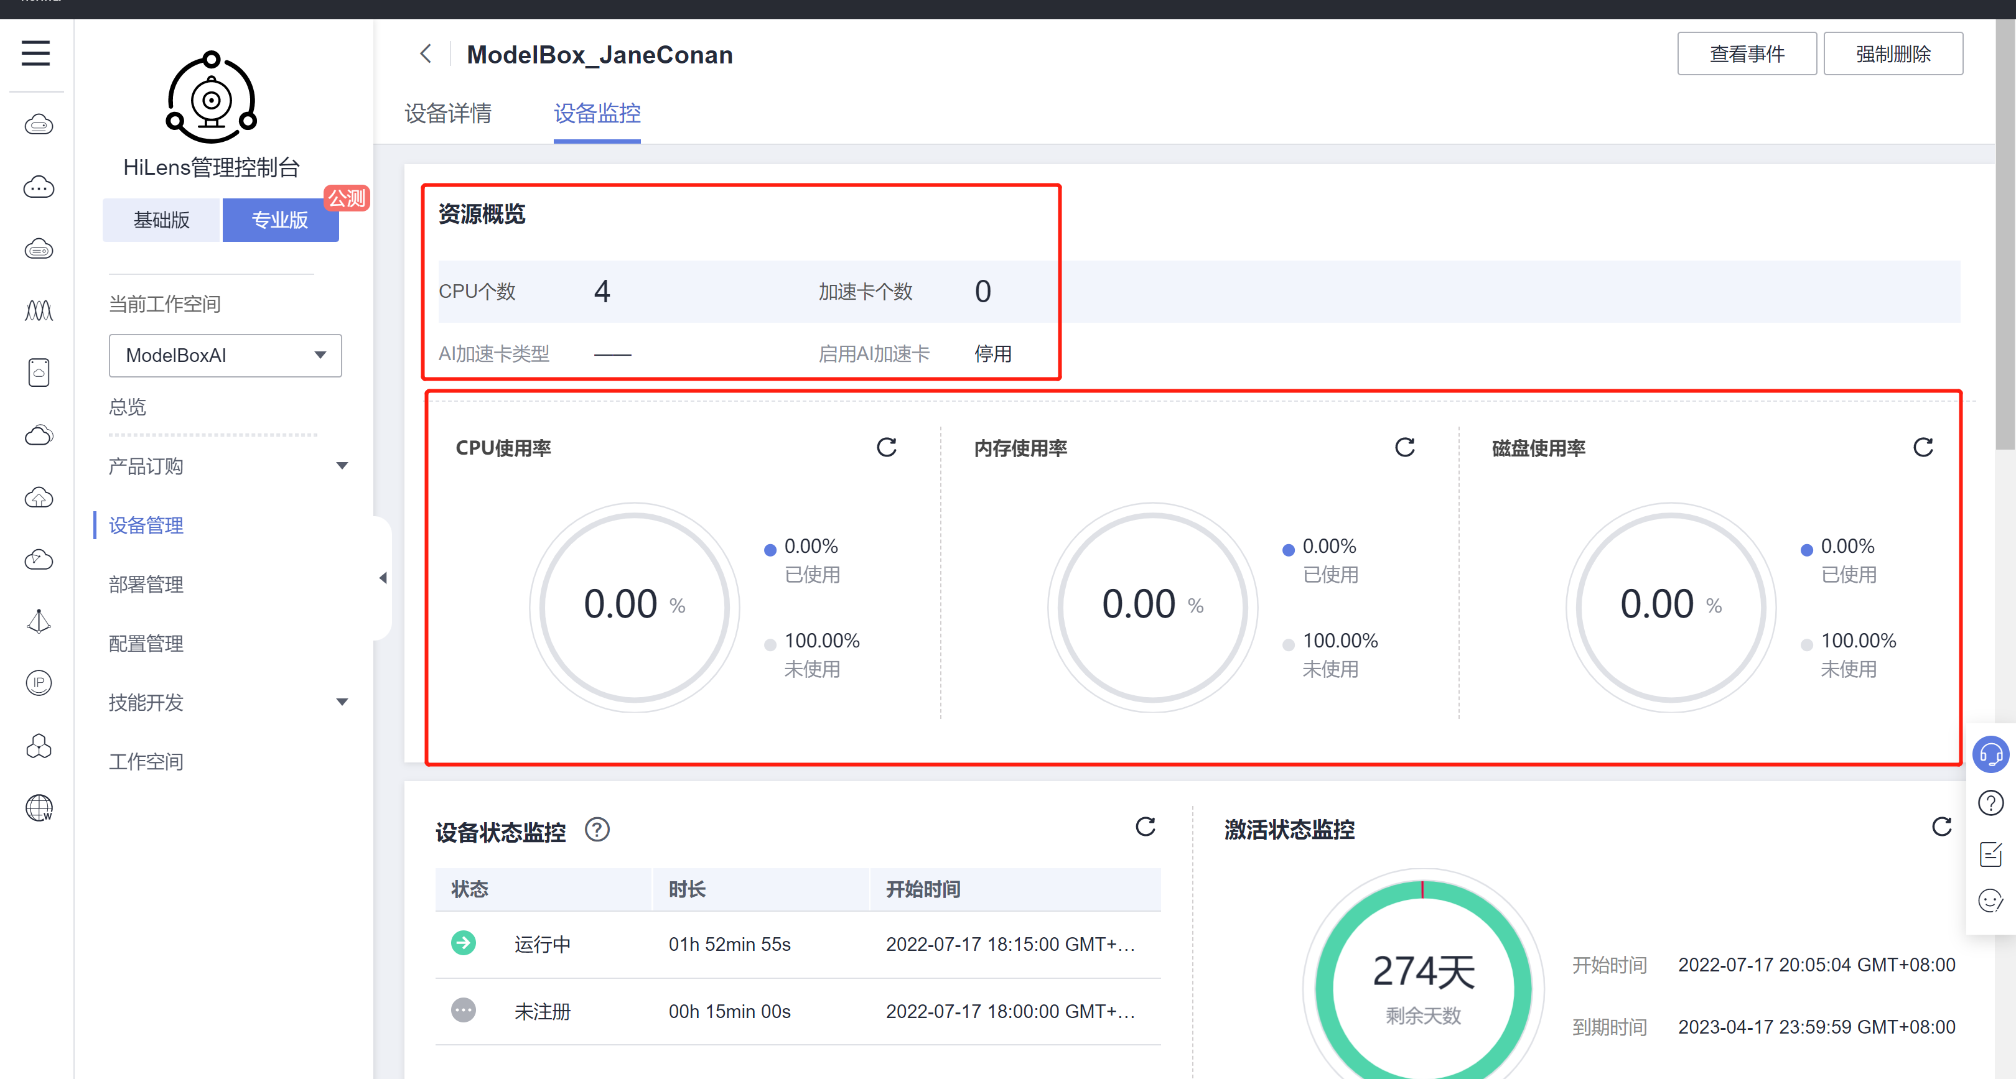Viewport: 2016px width, 1079px height.
Task: Refresh the 设备状态监控 table
Action: [x=1145, y=827]
